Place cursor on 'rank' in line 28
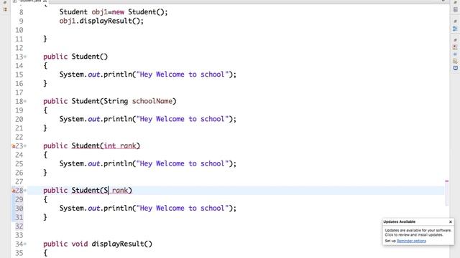460x258 pixels. 120,191
